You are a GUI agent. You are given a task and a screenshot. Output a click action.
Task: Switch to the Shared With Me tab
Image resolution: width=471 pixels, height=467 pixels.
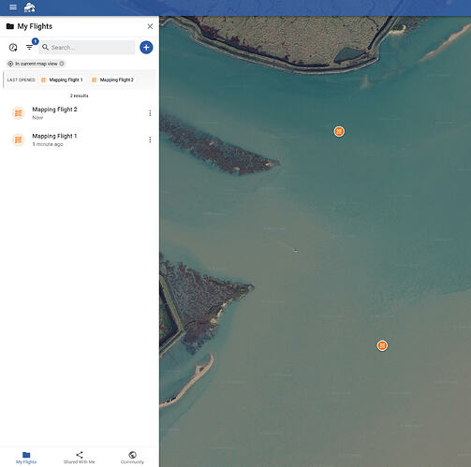pyautogui.click(x=80, y=458)
